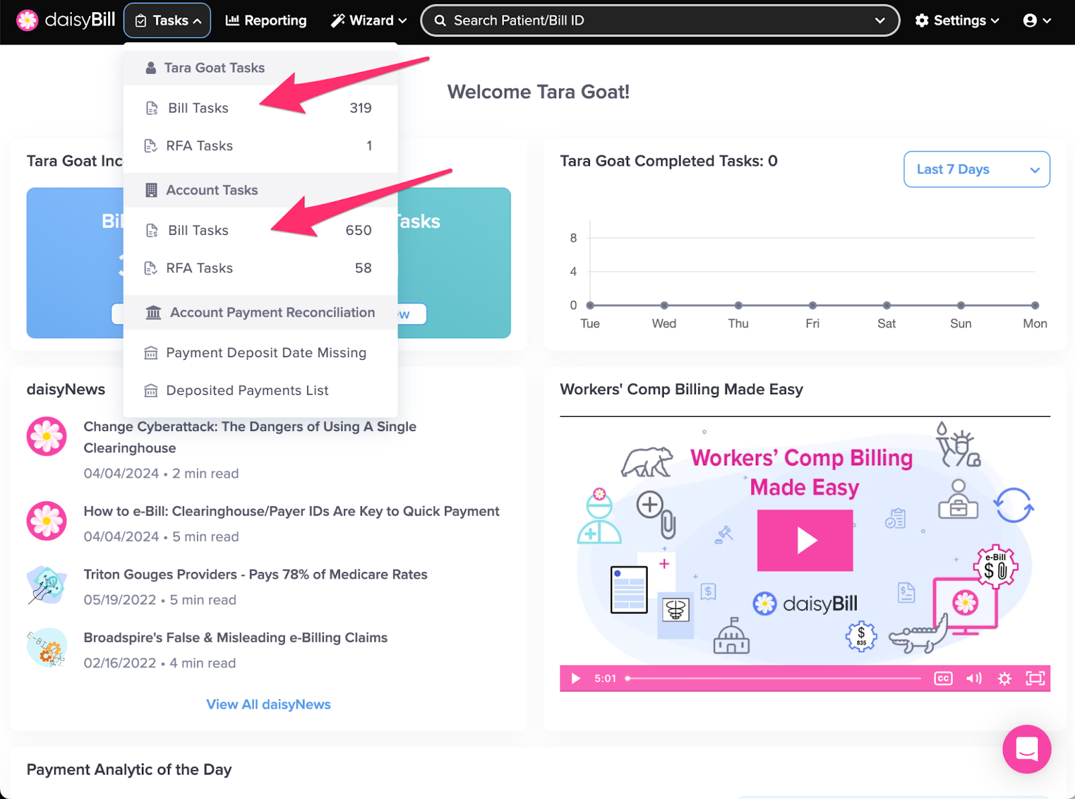
Task: Click the Tasks clipboard icon in navbar
Action: (x=141, y=21)
